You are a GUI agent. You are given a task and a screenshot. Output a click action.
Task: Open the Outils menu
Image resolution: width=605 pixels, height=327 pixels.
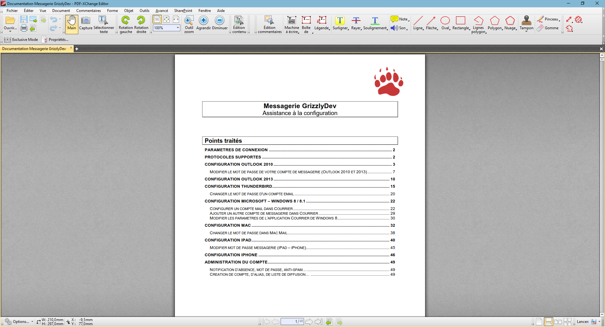[x=145, y=11]
